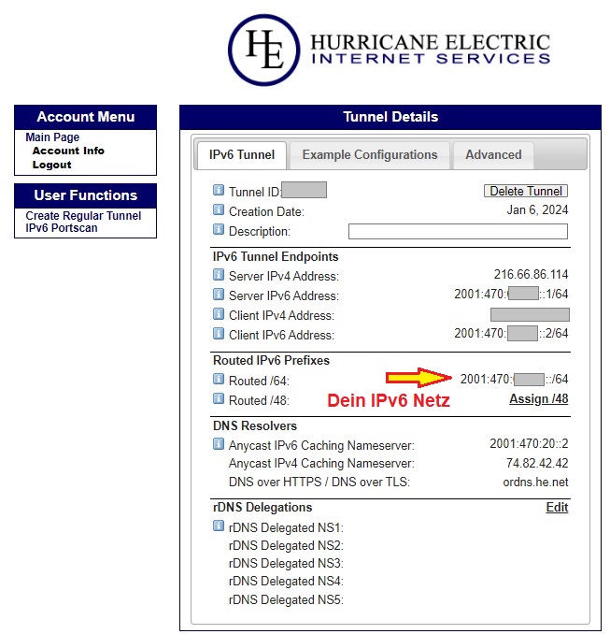The height and width of the screenshot is (634, 610).
Task: Click info icon next to Tunnel ID
Action: [x=219, y=191]
